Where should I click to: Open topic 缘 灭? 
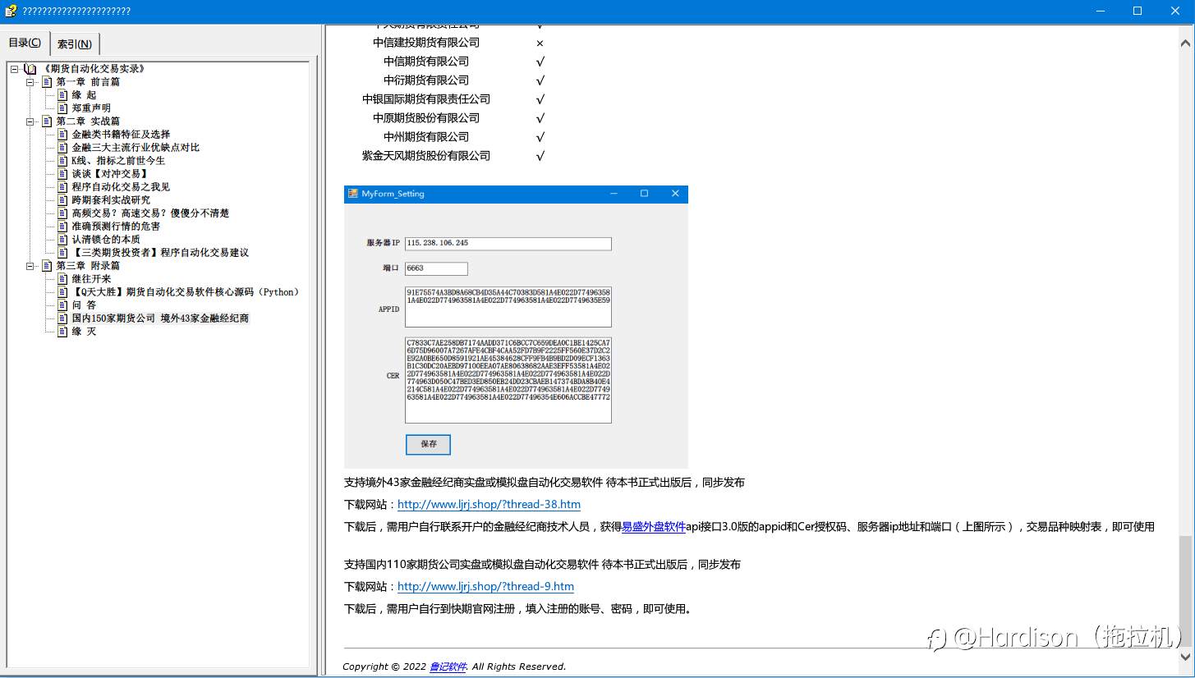(x=84, y=332)
